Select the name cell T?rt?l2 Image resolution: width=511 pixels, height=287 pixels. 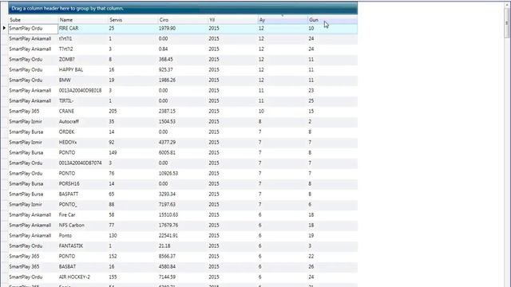tap(83, 49)
